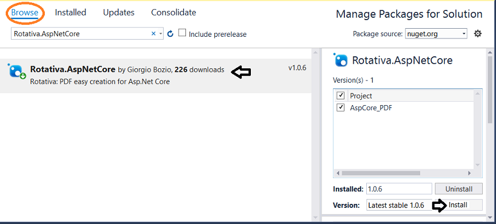The image size is (496, 224).
Task: Expand the search history dropdown arrow
Action: (x=161, y=34)
